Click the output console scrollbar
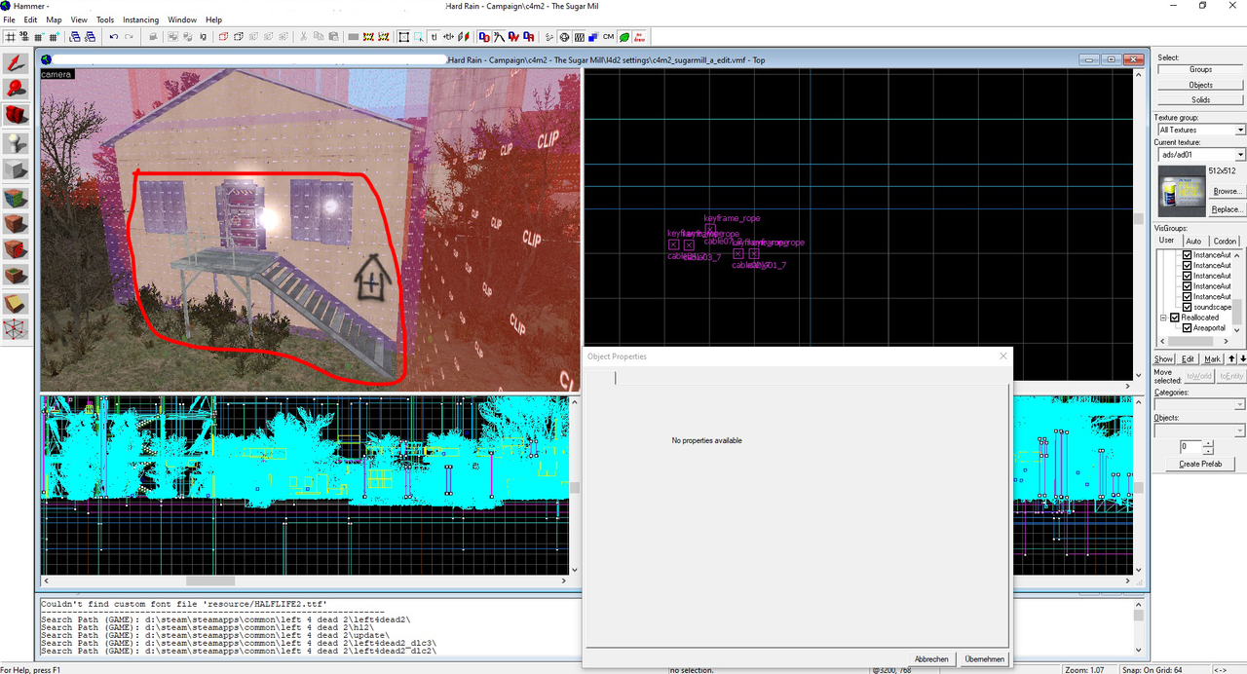The height and width of the screenshot is (674, 1247). (x=1139, y=626)
